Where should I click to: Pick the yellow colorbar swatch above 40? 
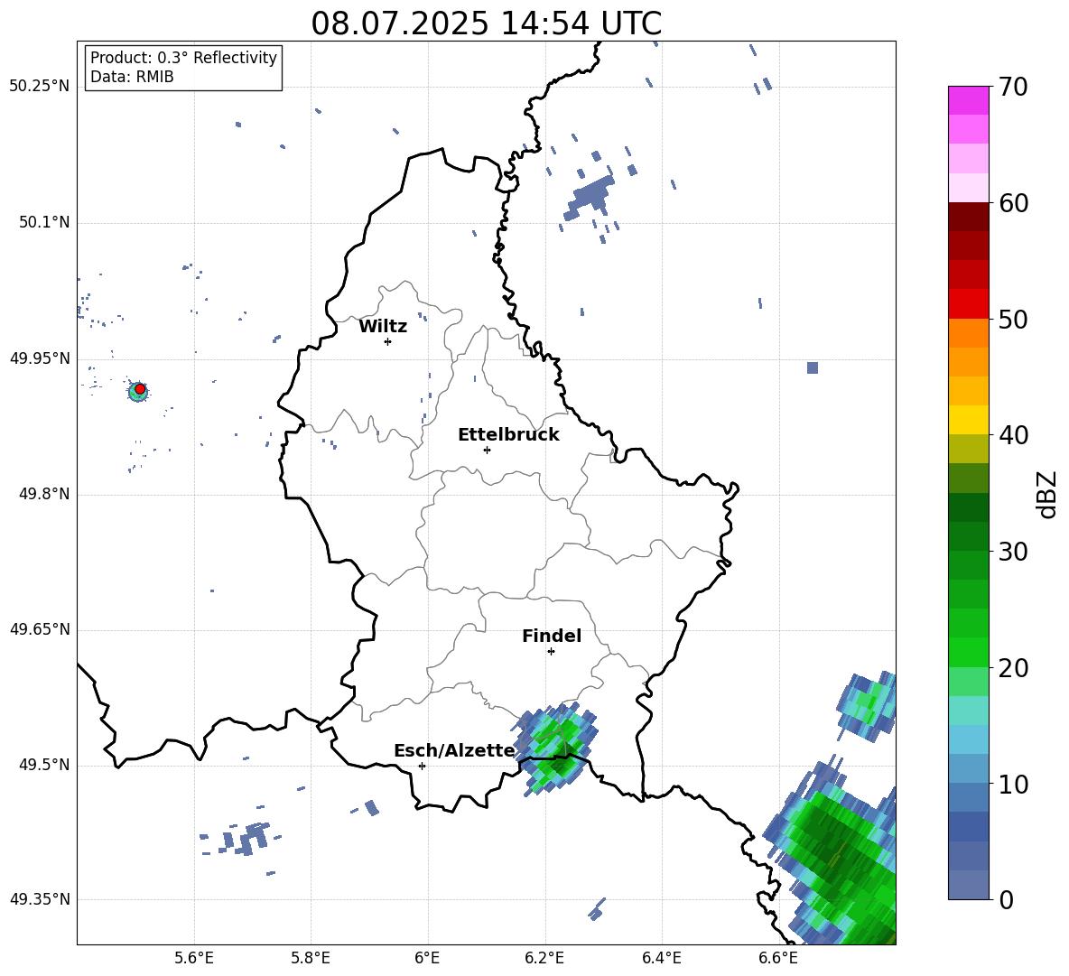click(x=968, y=420)
